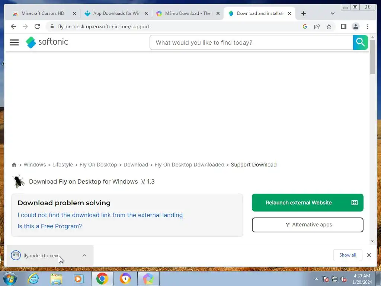Viewport: 381px width, 286px height.
Task: Open the Chrome profile avatar
Action: [x=355, y=26]
